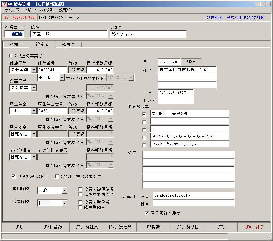
Task: Exit with the [F8] 終了 button
Action: [254, 227]
